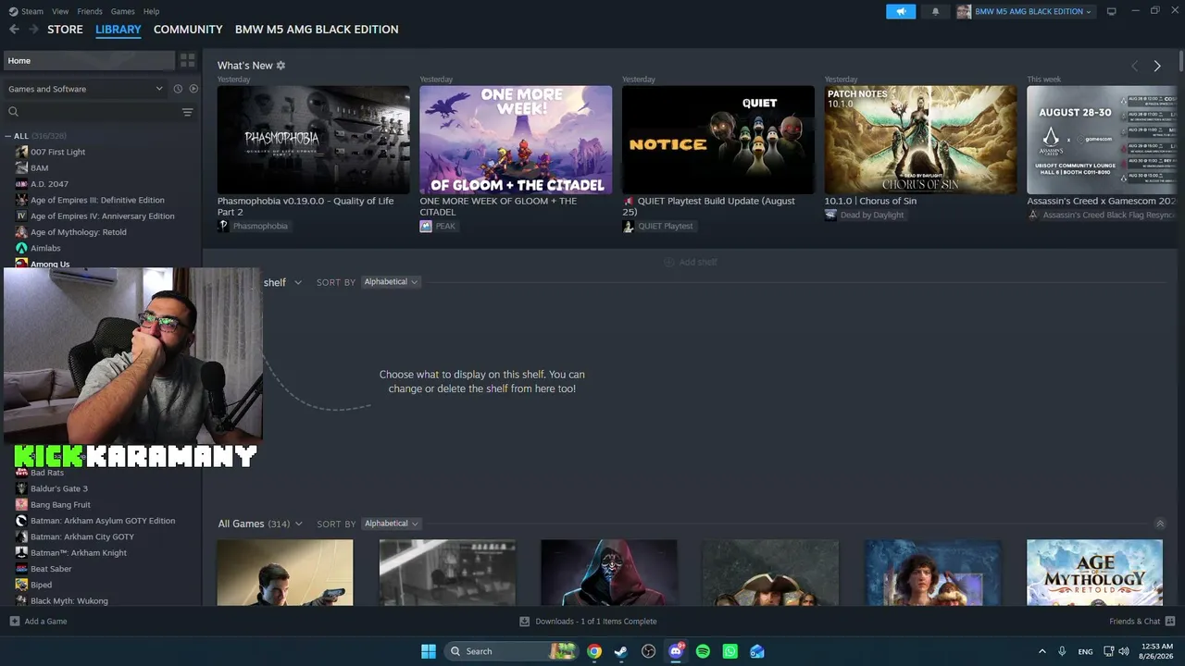The width and height of the screenshot is (1185, 666).
Task: Open OBS Studio from the taskbar
Action: click(649, 651)
